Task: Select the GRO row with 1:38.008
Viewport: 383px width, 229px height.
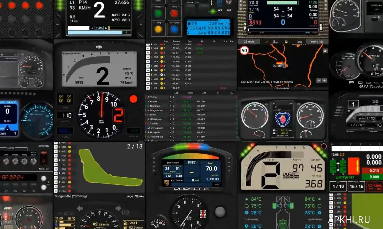Action: (x=191, y=57)
